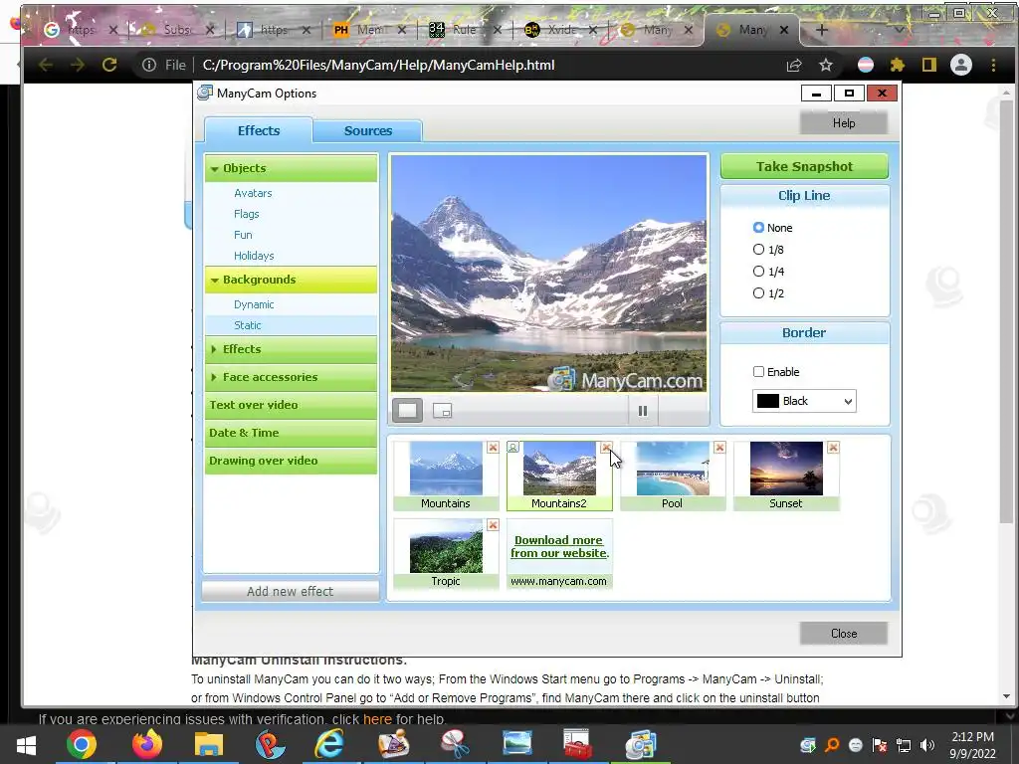Collapse the Backgrounds section
The height and width of the screenshot is (764, 1019).
pos(292,280)
